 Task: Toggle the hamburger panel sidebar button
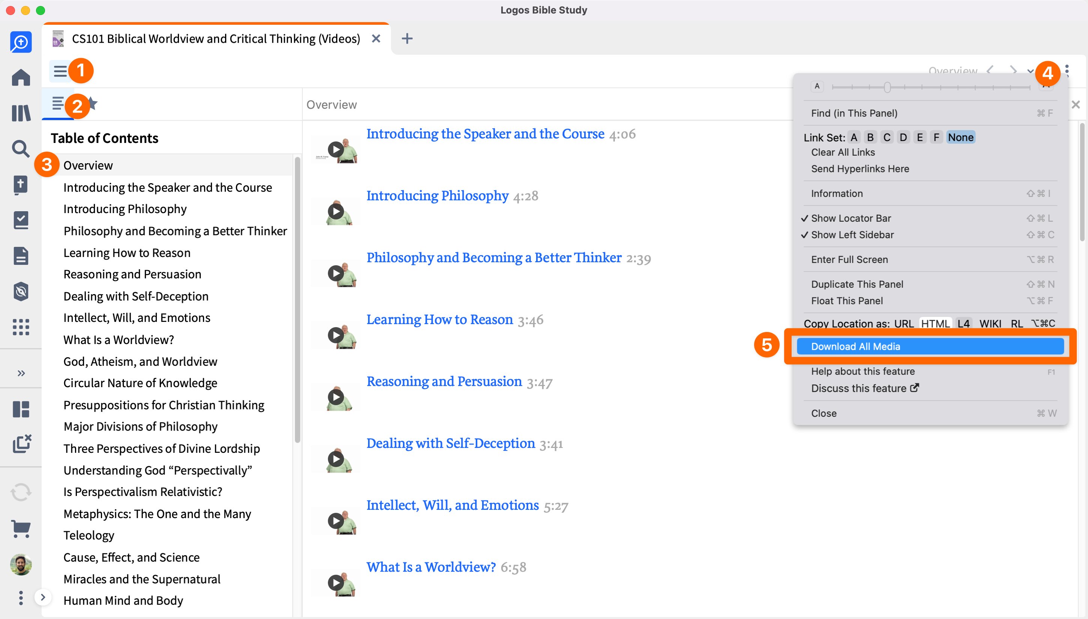(x=60, y=71)
